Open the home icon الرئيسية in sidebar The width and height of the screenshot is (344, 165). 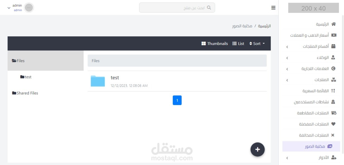tap(333, 24)
